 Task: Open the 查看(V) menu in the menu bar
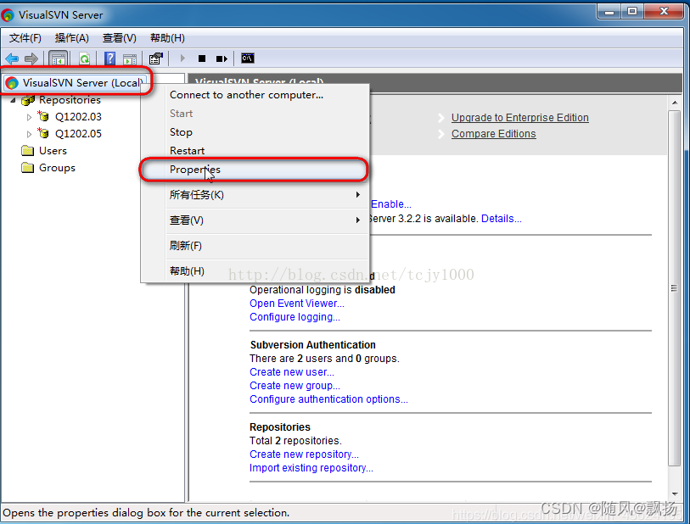point(120,38)
